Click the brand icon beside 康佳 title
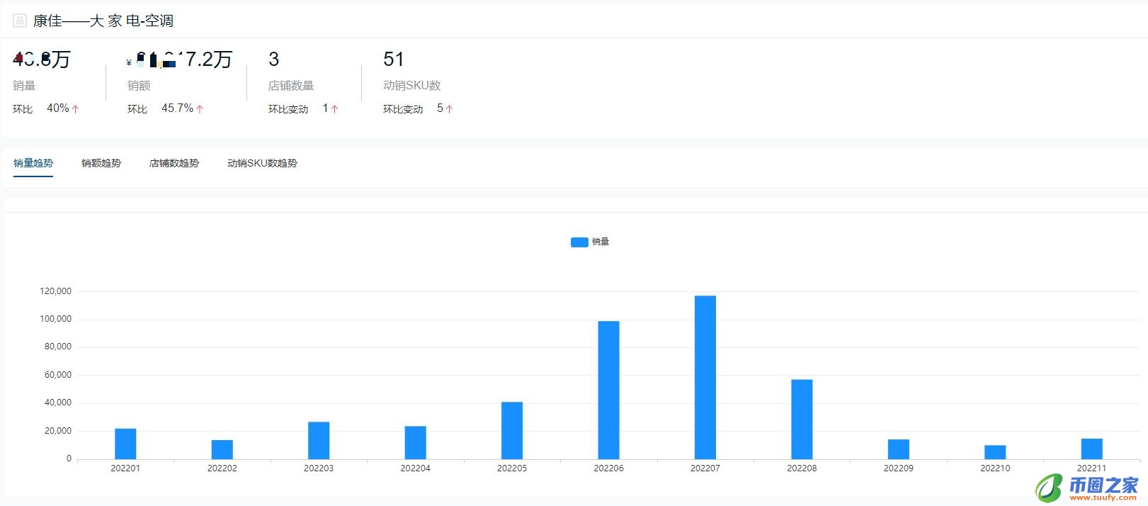The width and height of the screenshot is (1148, 506). [x=20, y=21]
